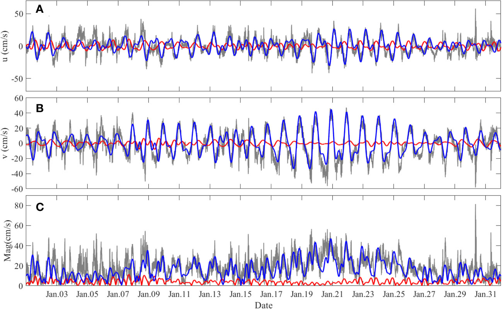Click the "Jan.29" date tick label
Screen dimensions: 502x309
point(456,294)
